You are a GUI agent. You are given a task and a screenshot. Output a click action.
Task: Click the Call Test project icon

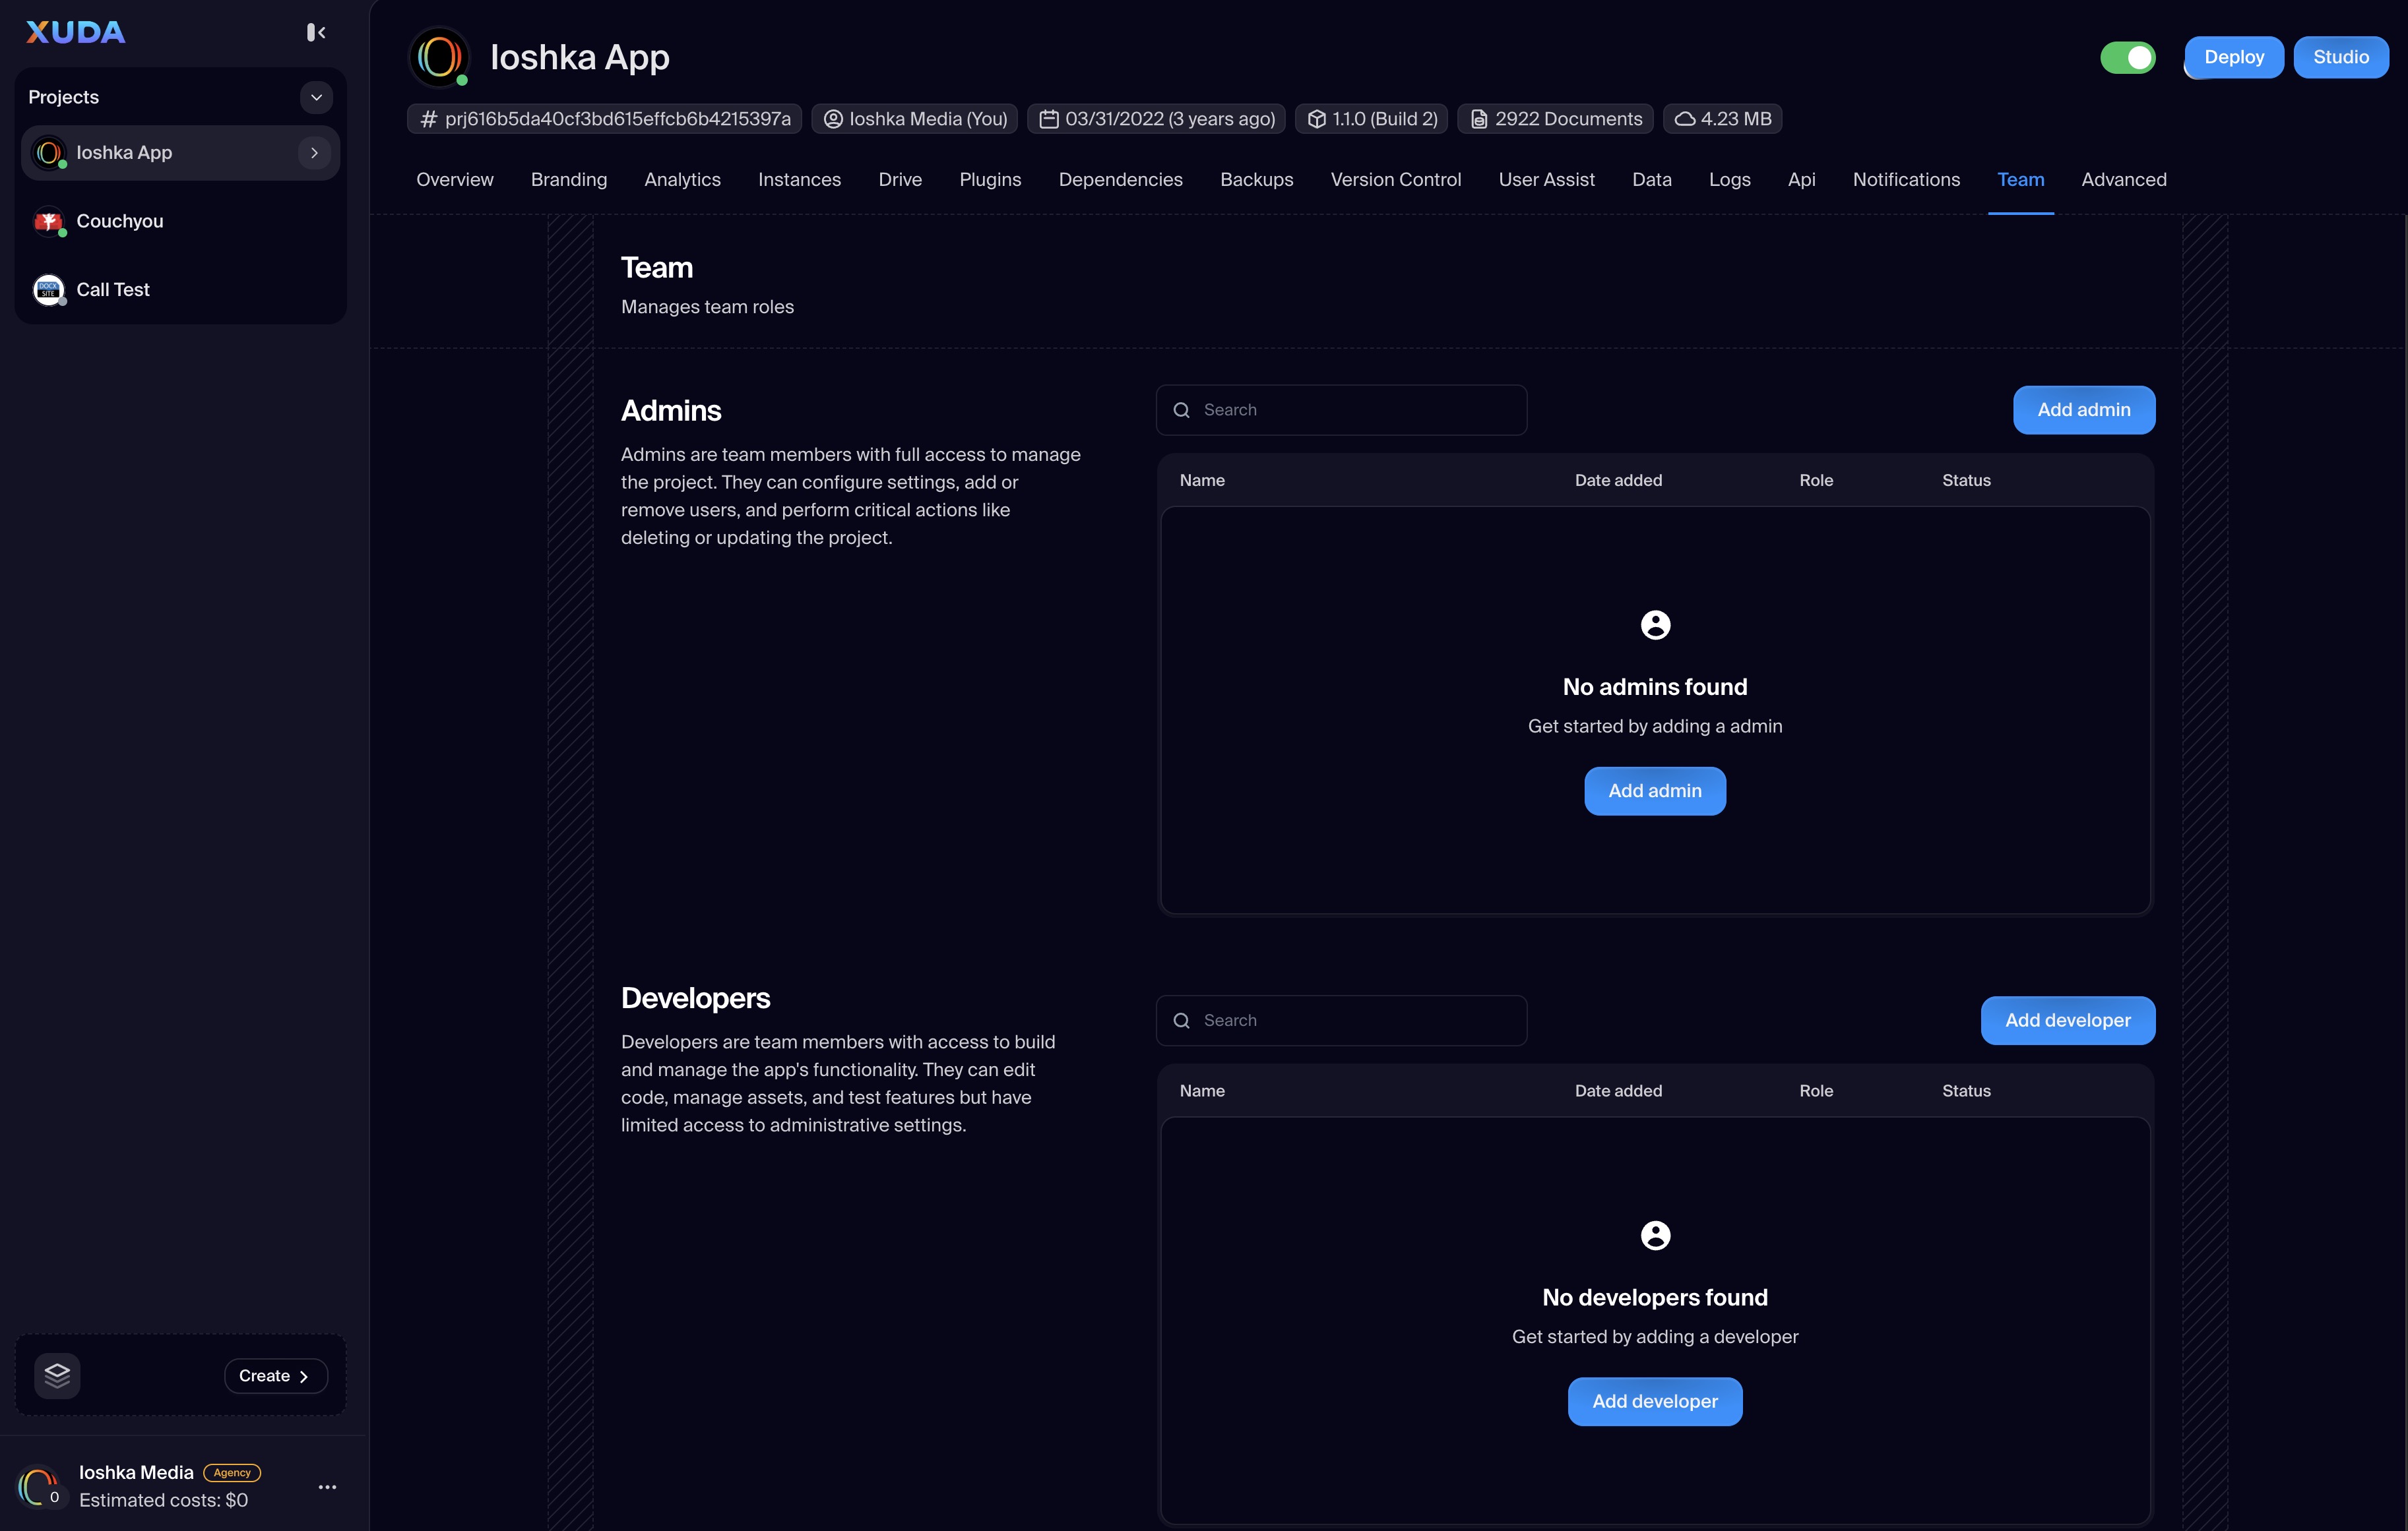[x=48, y=290]
